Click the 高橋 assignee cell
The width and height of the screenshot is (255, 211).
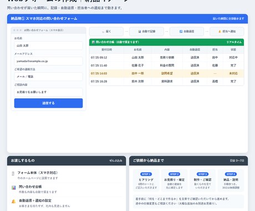pyautogui.click(x=215, y=82)
